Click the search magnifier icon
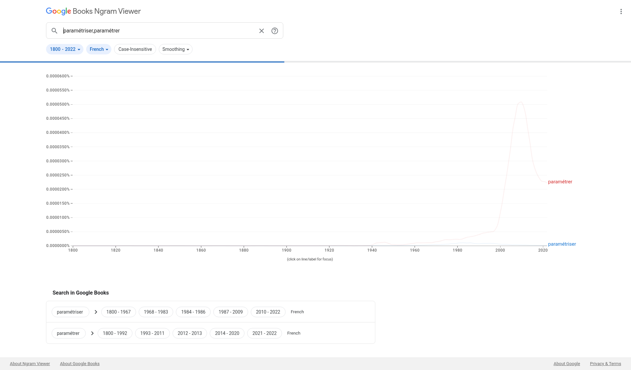 pos(55,31)
